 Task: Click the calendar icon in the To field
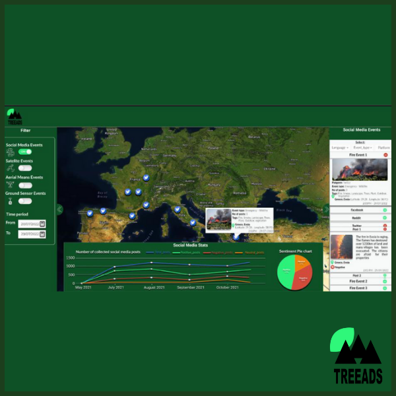[42, 234]
